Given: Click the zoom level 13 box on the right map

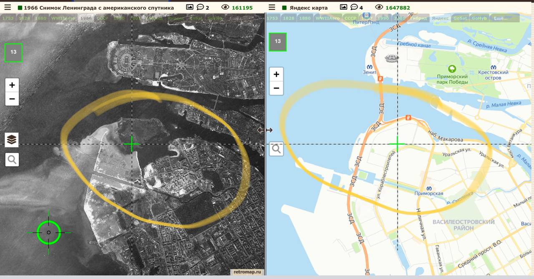Looking at the screenshot, I should (278, 42).
